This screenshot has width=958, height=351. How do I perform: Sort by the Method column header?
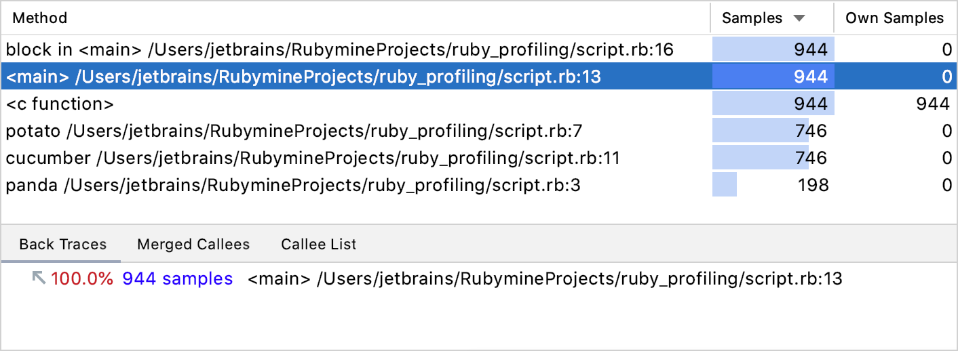tap(40, 18)
